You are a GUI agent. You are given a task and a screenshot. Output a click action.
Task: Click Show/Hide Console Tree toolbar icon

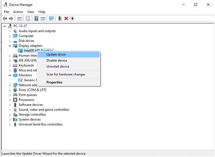[20, 18]
